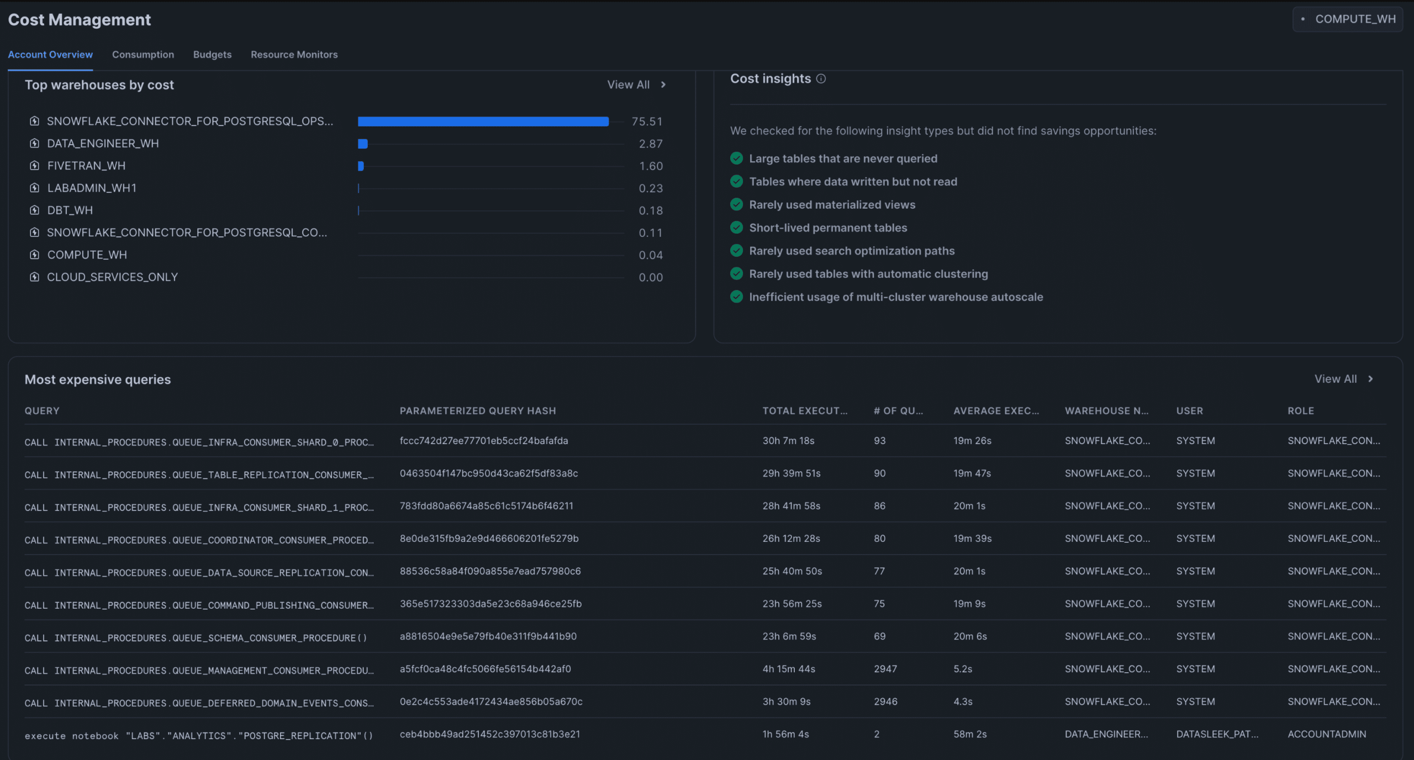Click green check for Short-lived permanent tables
1414x760 pixels.
[736, 228]
